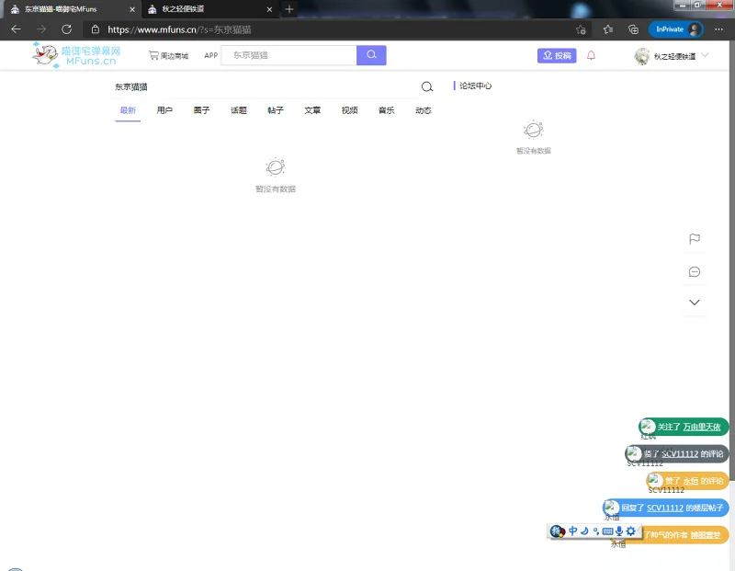Open the browser Favorites list icon
This screenshot has height=571, width=735.
click(608, 29)
